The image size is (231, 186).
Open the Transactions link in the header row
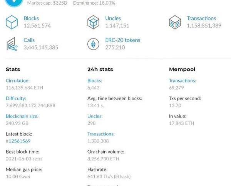(x=201, y=18)
